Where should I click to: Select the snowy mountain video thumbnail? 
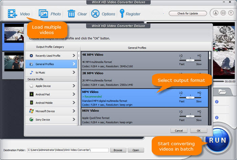14,33
